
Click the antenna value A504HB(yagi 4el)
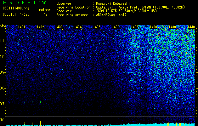coord(111,15)
